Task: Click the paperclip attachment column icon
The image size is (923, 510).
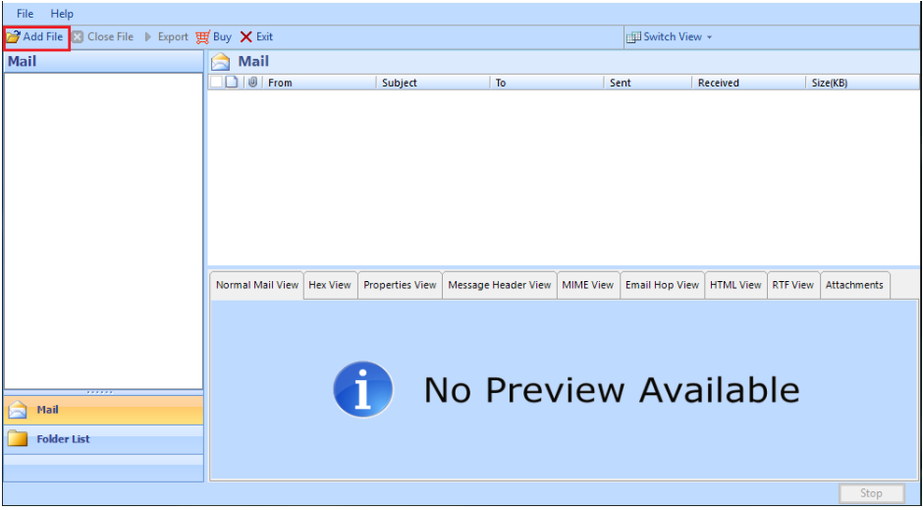Action: pos(252,83)
